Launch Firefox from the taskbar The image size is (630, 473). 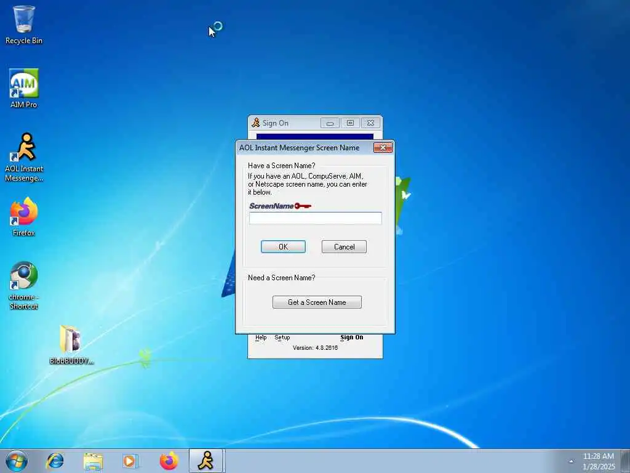coord(169,461)
